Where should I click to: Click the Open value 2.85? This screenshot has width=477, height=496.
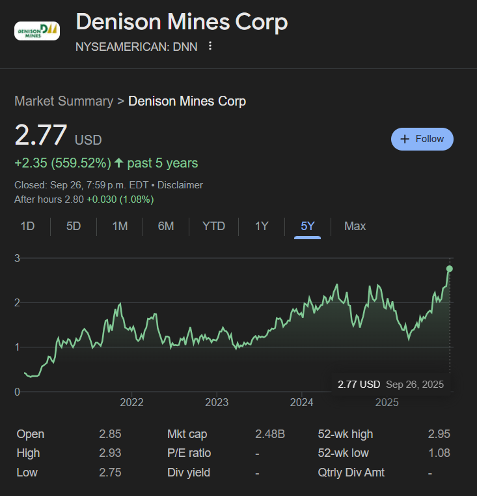pos(110,434)
